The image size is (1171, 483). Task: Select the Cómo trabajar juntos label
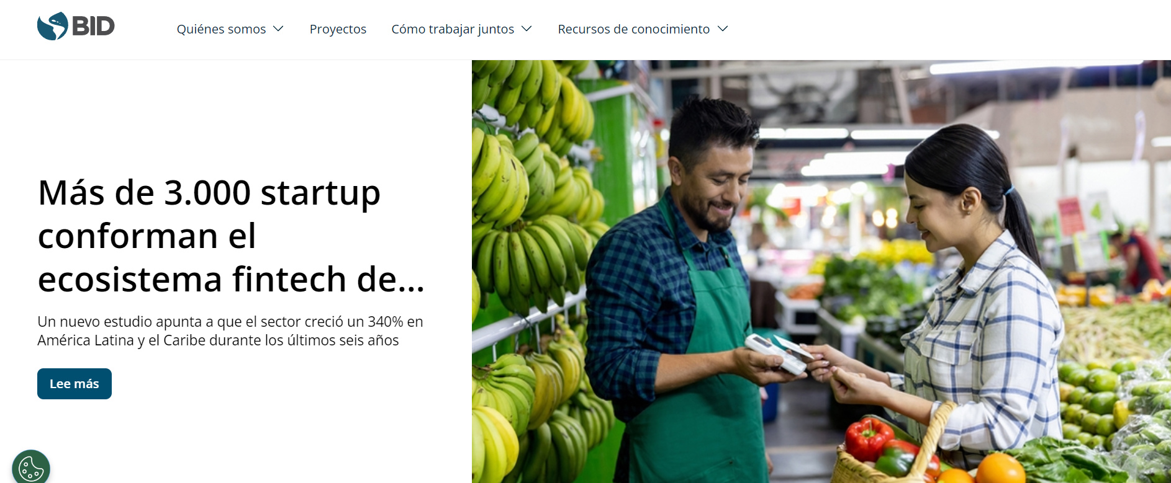(x=453, y=29)
